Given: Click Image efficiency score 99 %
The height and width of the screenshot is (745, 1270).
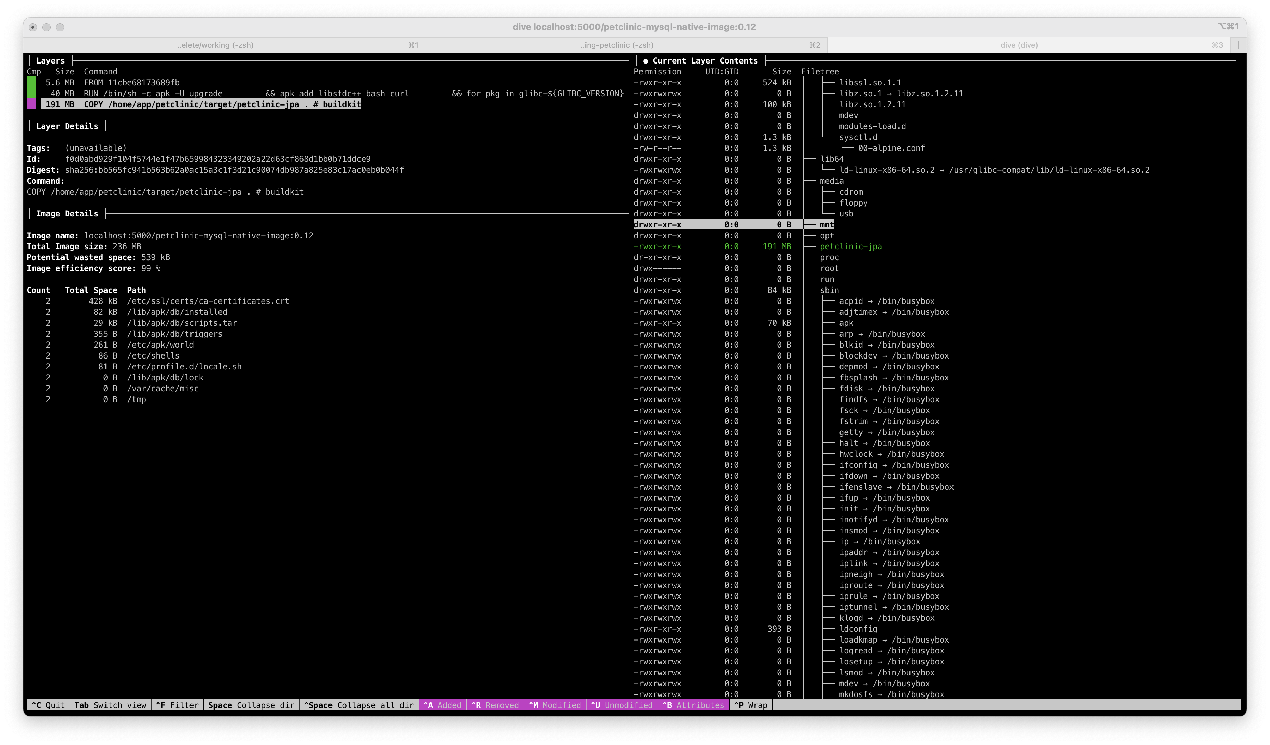Looking at the screenshot, I should click(93, 268).
